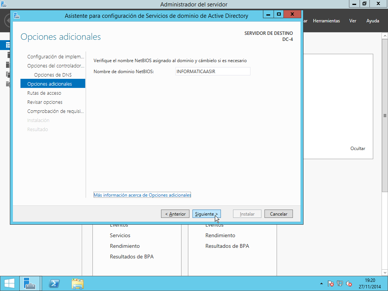The width and height of the screenshot is (388, 291).
Task: Open Resultados de BPA in right tile
Action: (227, 246)
